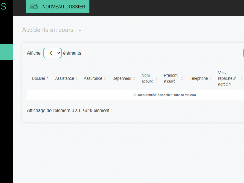The width and height of the screenshot is (244, 183).
Task: Click the sort arrows beside Nom assuré
Action: pyautogui.click(x=156, y=78)
